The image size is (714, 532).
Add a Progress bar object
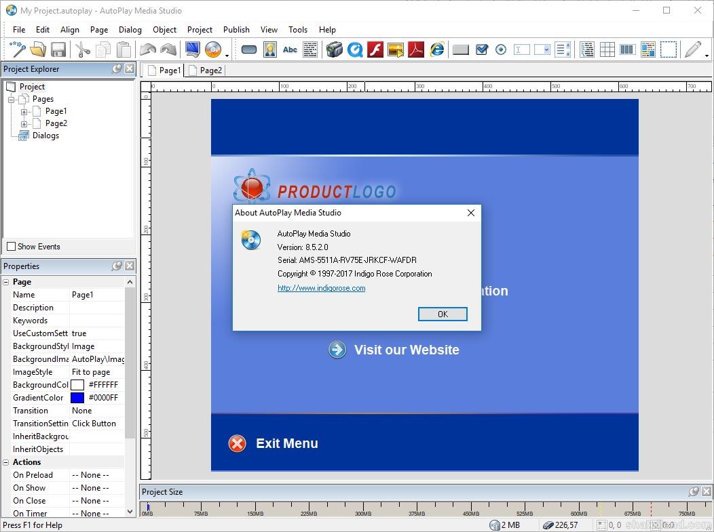tap(628, 49)
